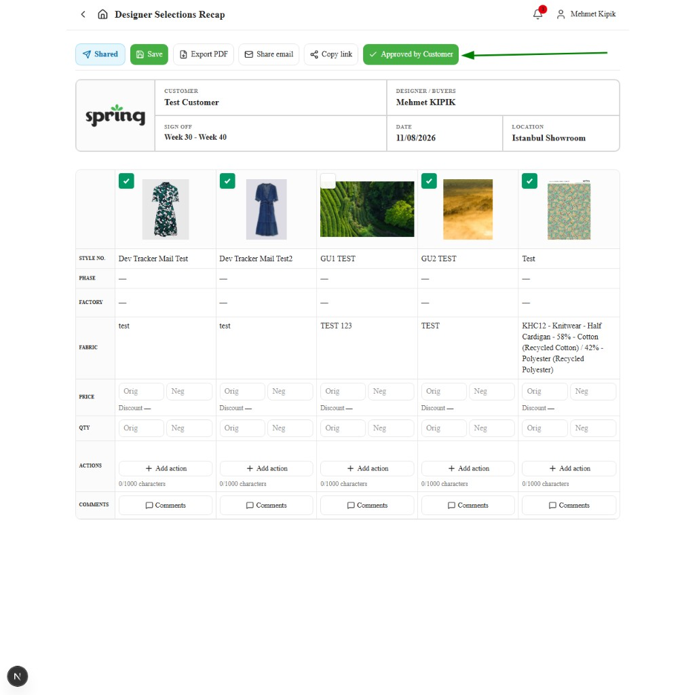Click Neg price field for Test style
Screen dimensions: 684x695
[x=593, y=392]
